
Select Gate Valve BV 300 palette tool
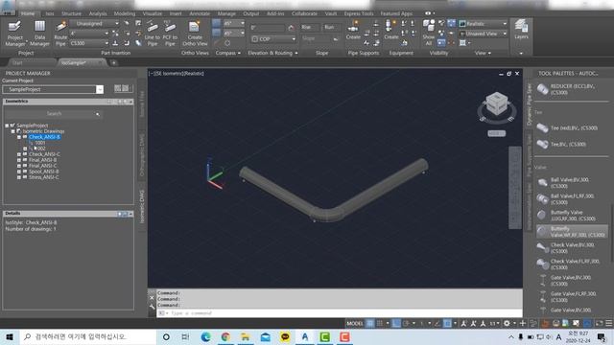click(x=571, y=280)
